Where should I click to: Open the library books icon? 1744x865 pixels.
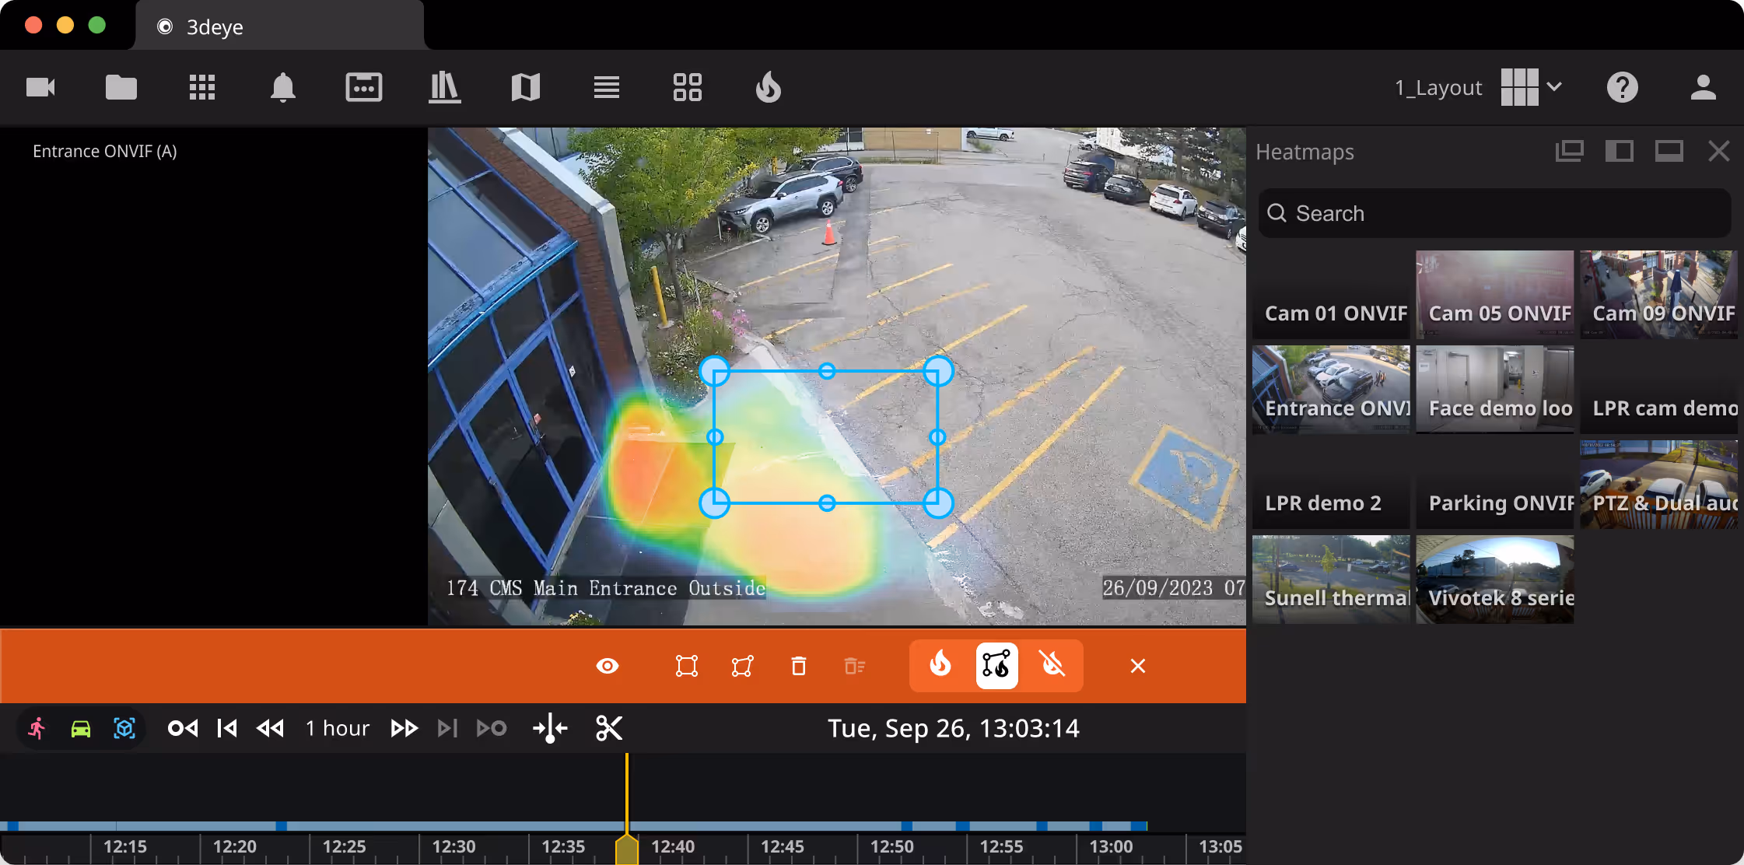pyautogui.click(x=444, y=87)
